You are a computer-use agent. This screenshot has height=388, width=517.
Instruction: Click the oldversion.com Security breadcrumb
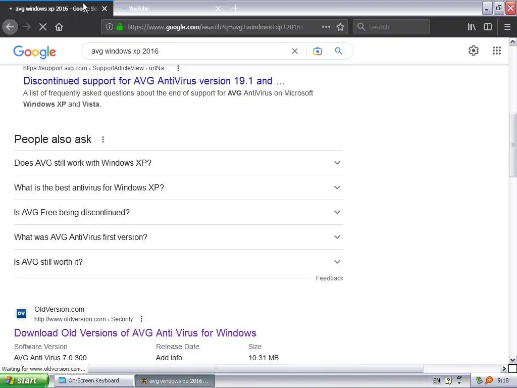(83, 319)
